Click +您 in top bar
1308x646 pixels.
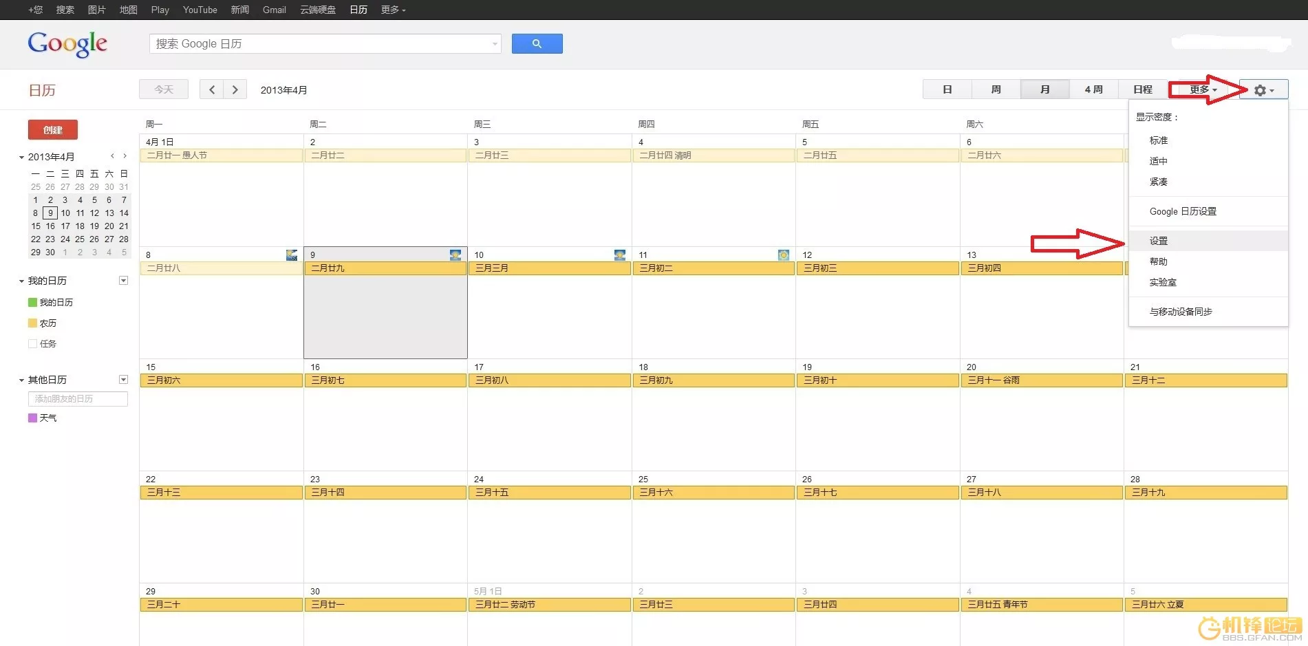coord(35,10)
